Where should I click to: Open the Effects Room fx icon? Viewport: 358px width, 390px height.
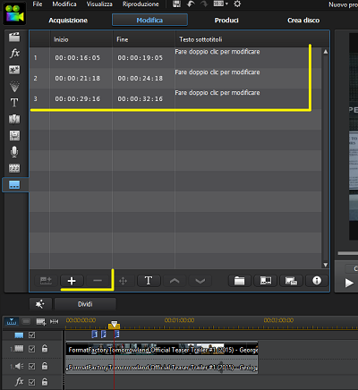point(14,54)
